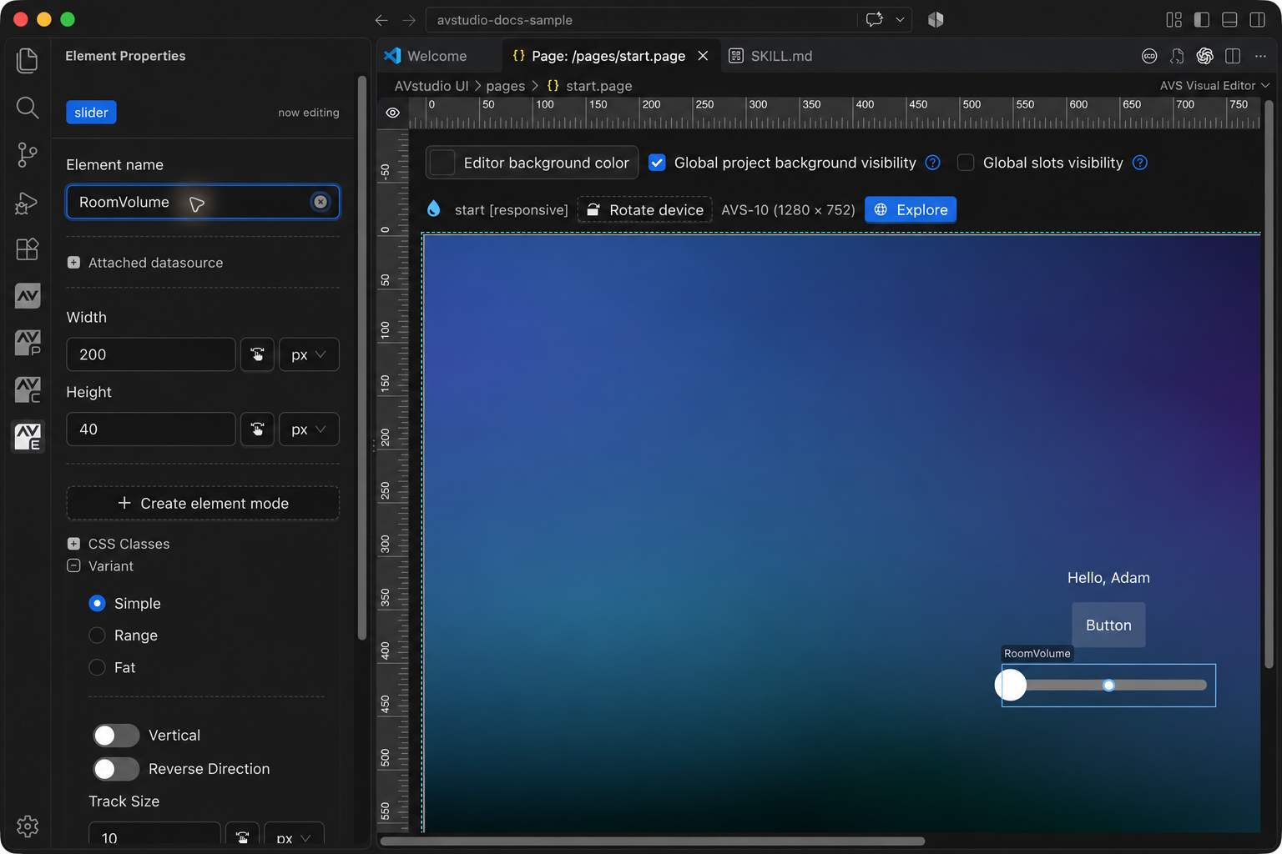The image size is (1282, 854).
Task: Select the Fat variant
Action: (97, 667)
